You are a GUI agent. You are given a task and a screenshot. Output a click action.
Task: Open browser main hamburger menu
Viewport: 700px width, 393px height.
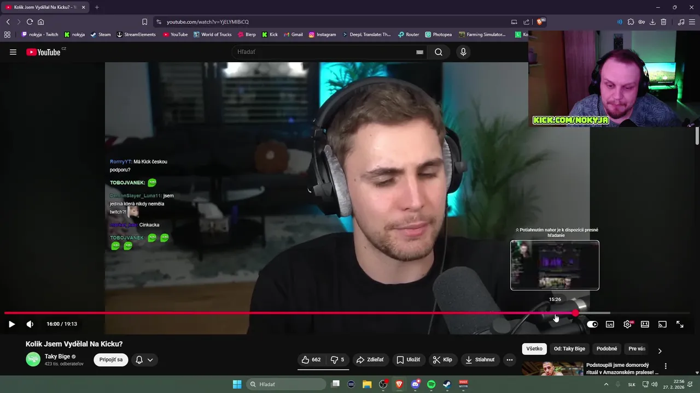click(692, 22)
